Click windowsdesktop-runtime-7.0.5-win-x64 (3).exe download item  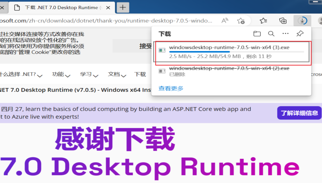tap(232, 52)
